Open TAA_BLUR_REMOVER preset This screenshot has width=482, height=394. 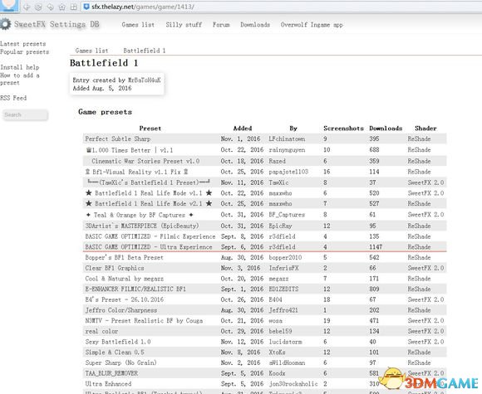[x=111, y=373]
